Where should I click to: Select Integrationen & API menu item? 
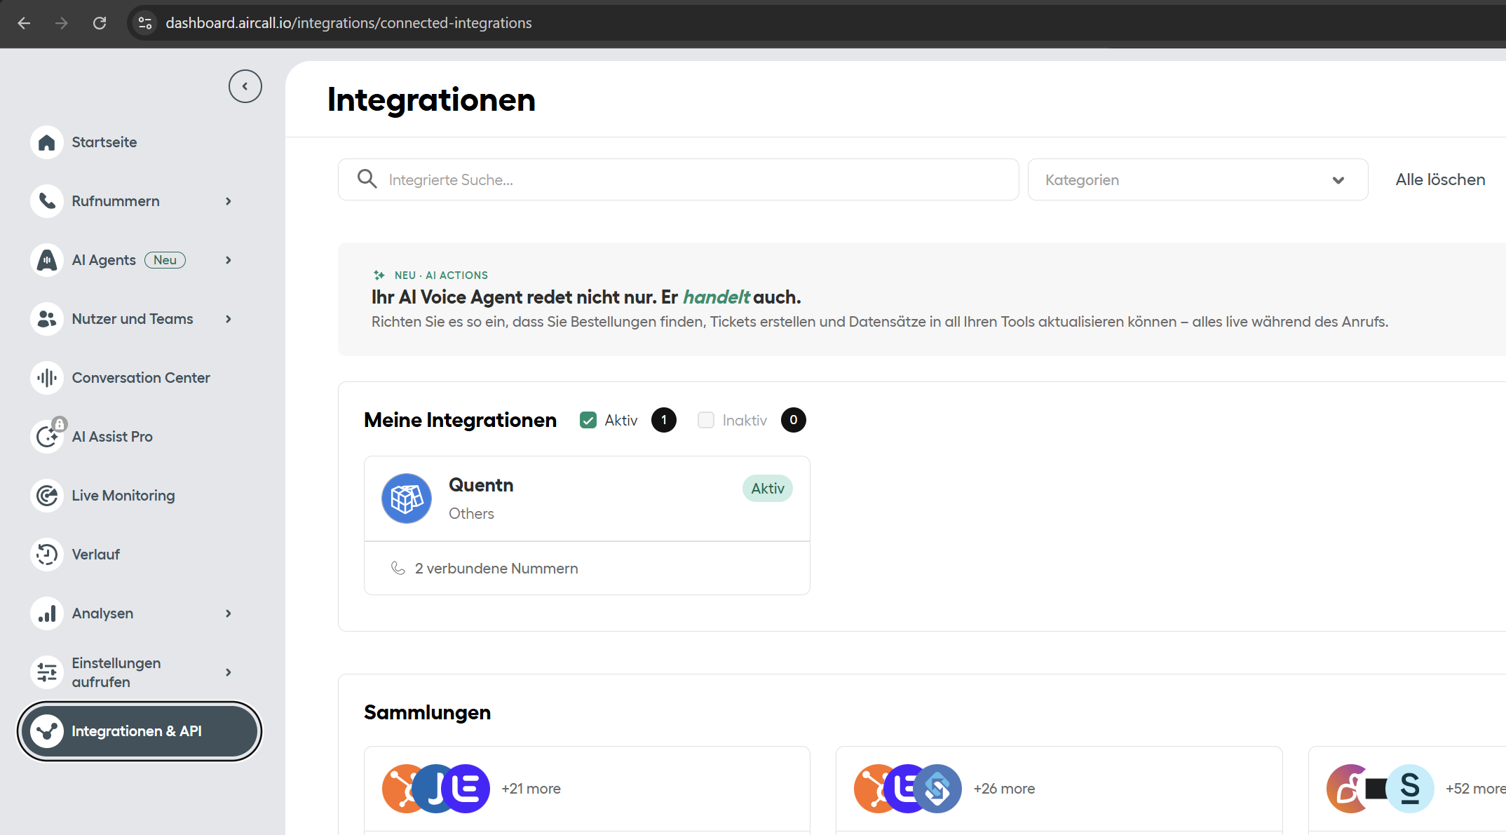140,731
